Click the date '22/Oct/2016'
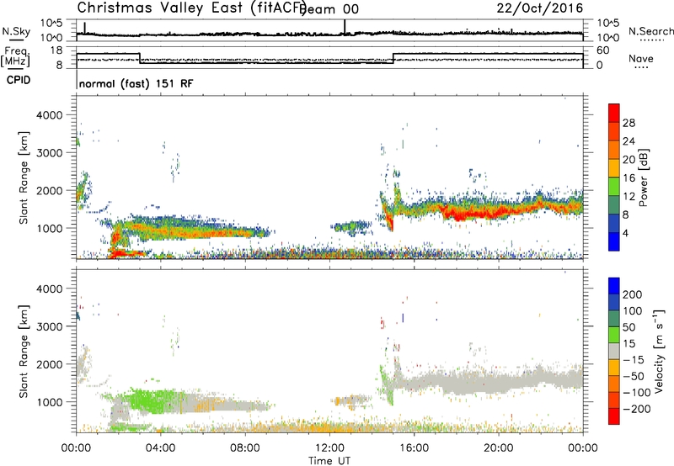674x466 pixels. pyautogui.click(x=540, y=8)
